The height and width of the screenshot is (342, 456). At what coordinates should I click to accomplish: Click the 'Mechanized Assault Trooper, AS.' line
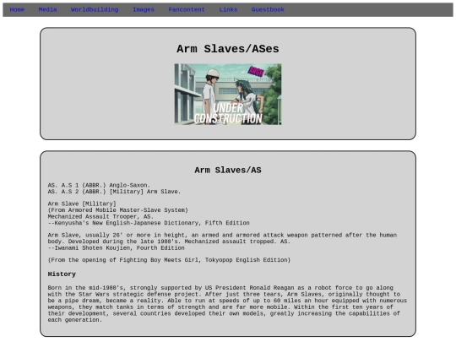[x=100, y=217]
